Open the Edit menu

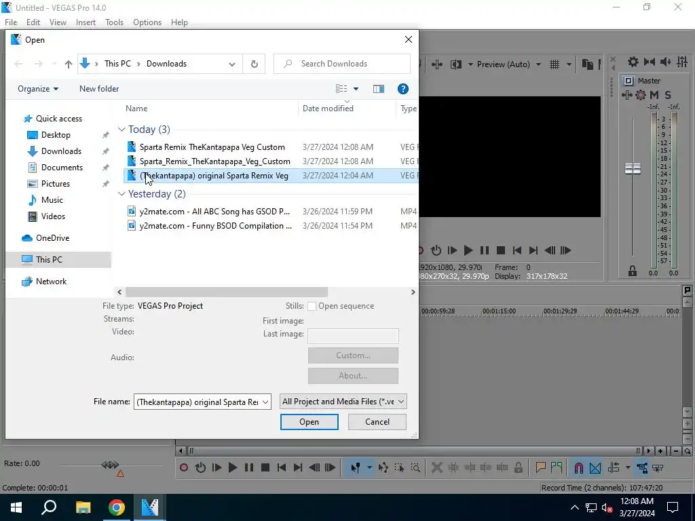33,22
